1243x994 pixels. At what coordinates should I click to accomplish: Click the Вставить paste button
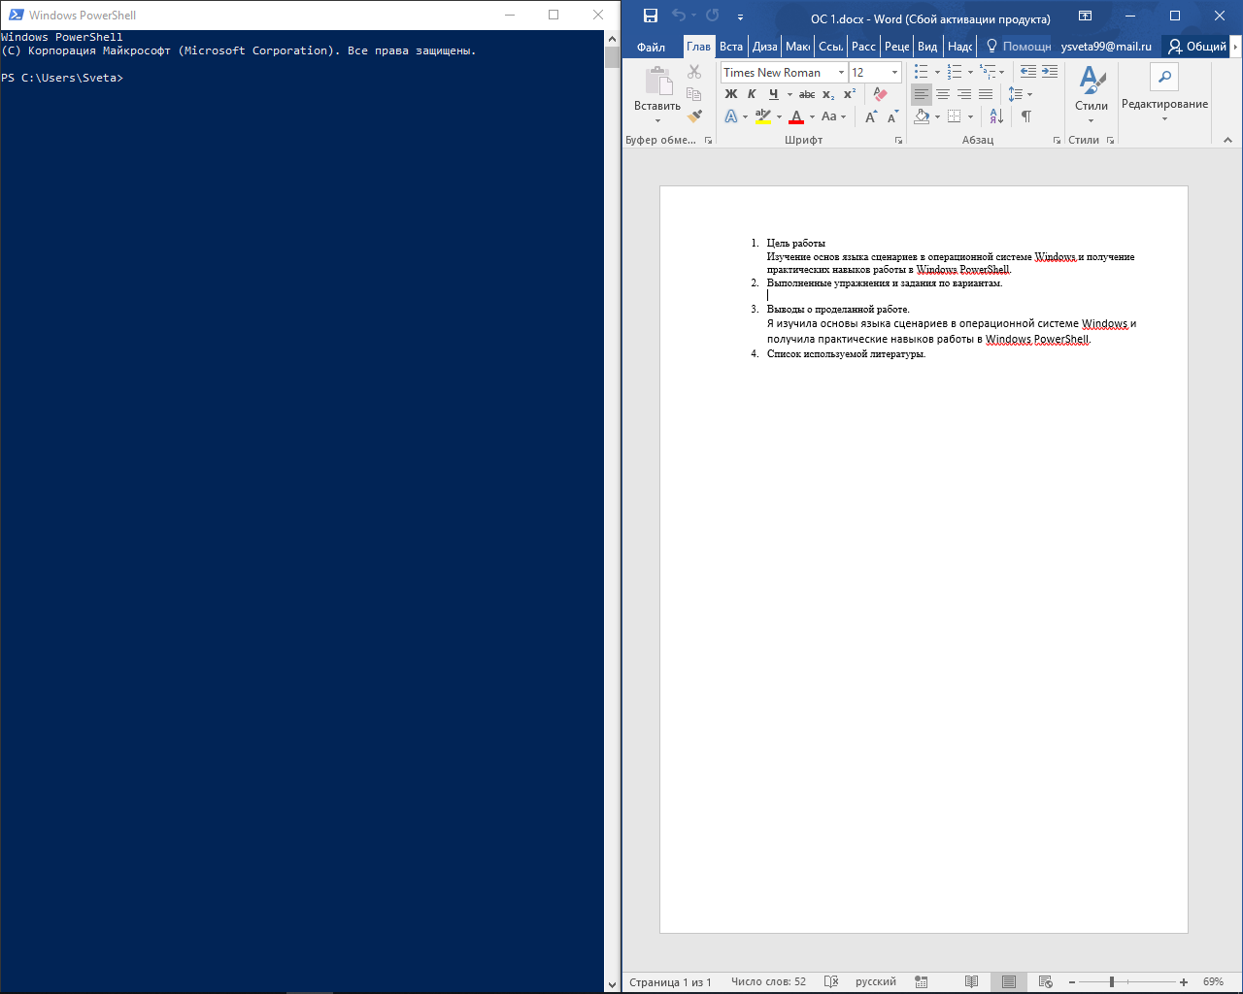(x=657, y=94)
